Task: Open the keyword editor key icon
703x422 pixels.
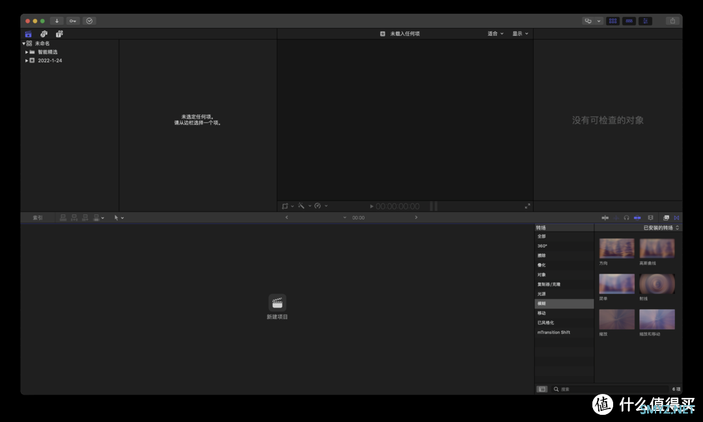Action: click(x=73, y=21)
